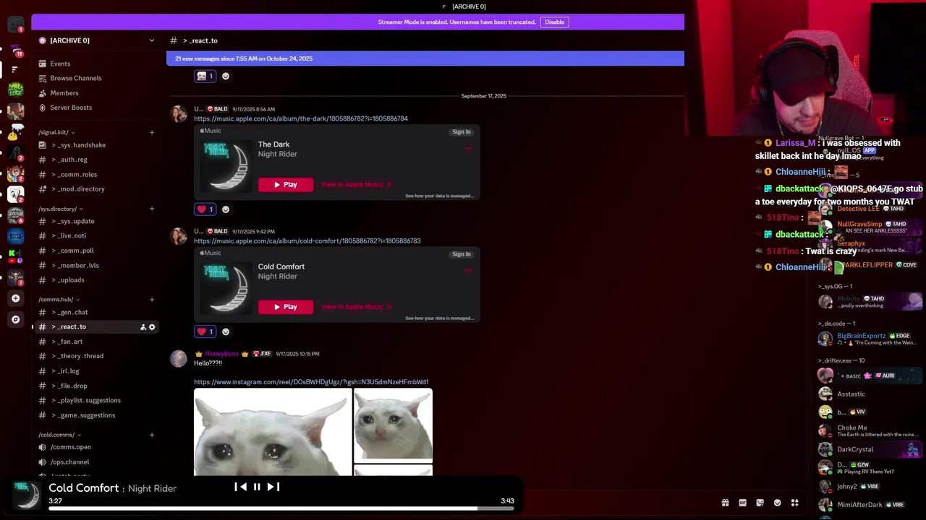Pause the Cold Comfort track
The image size is (926, 520).
pyautogui.click(x=257, y=487)
